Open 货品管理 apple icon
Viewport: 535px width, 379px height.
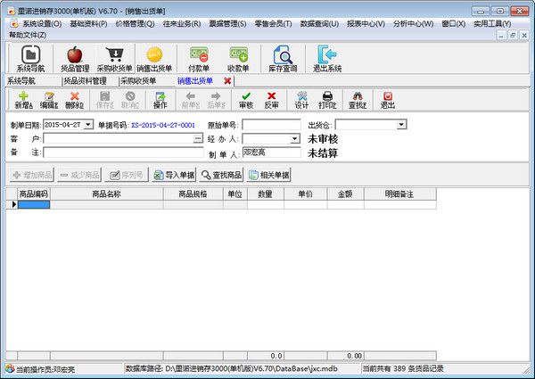click(75, 58)
